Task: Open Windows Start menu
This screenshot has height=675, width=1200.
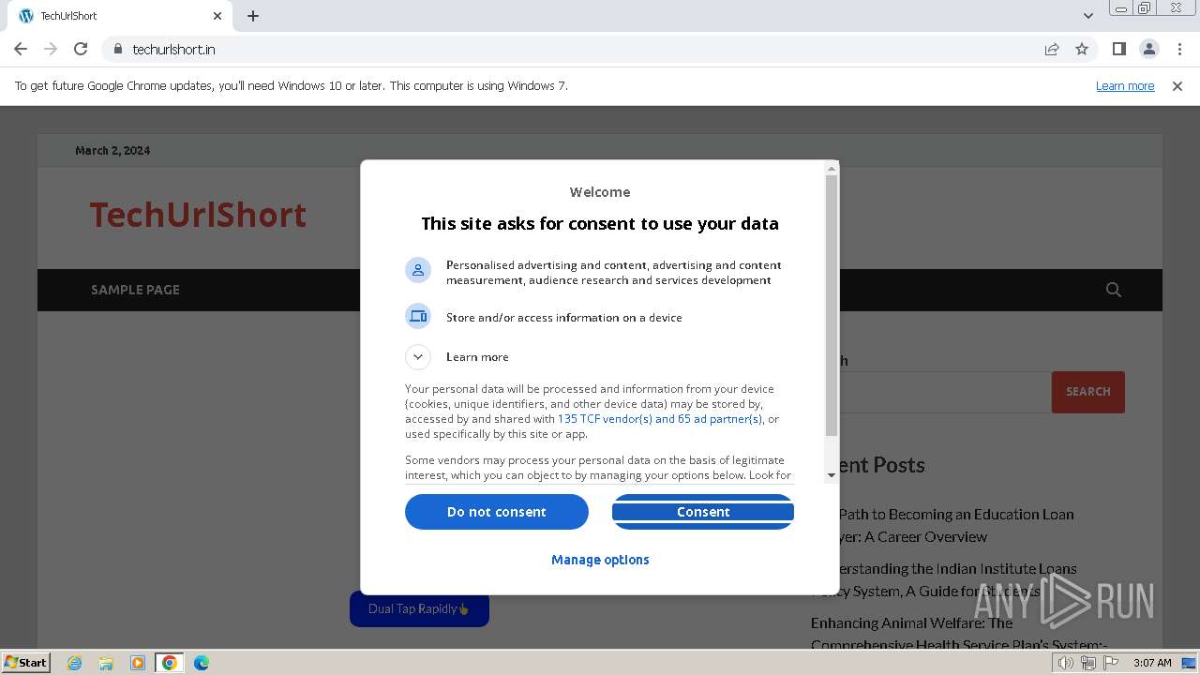Action: tap(26, 662)
